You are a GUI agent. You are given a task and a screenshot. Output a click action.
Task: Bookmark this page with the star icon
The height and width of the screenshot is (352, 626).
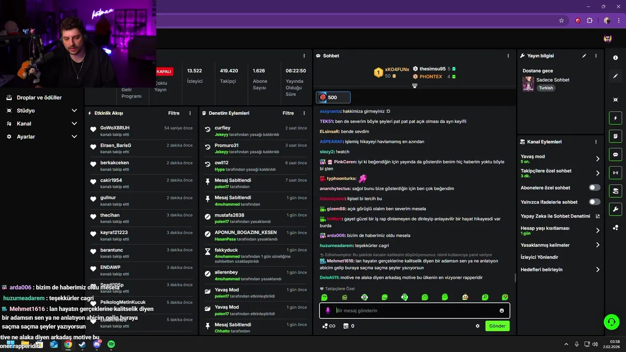[561, 21]
